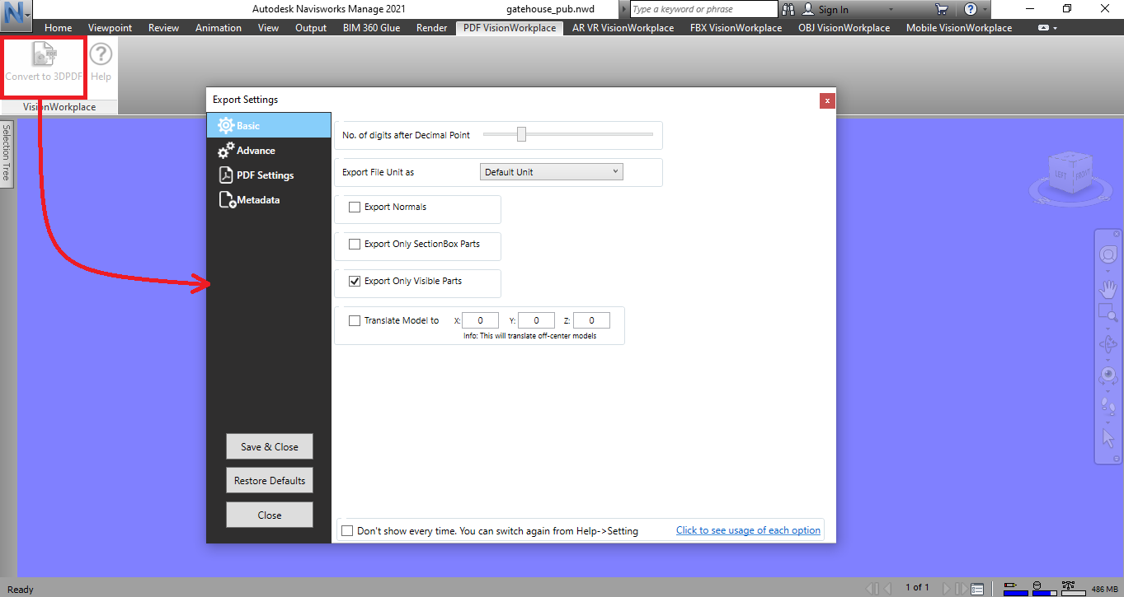Open the Navisworks application menu button
The width and height of the screenshot is (1124, 597).
pyautogui.click(x=16, y=14)
